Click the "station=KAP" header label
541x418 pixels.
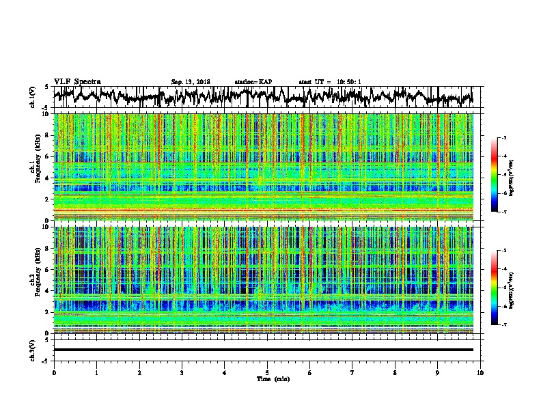pyautogui.click(x=253, y=82)
